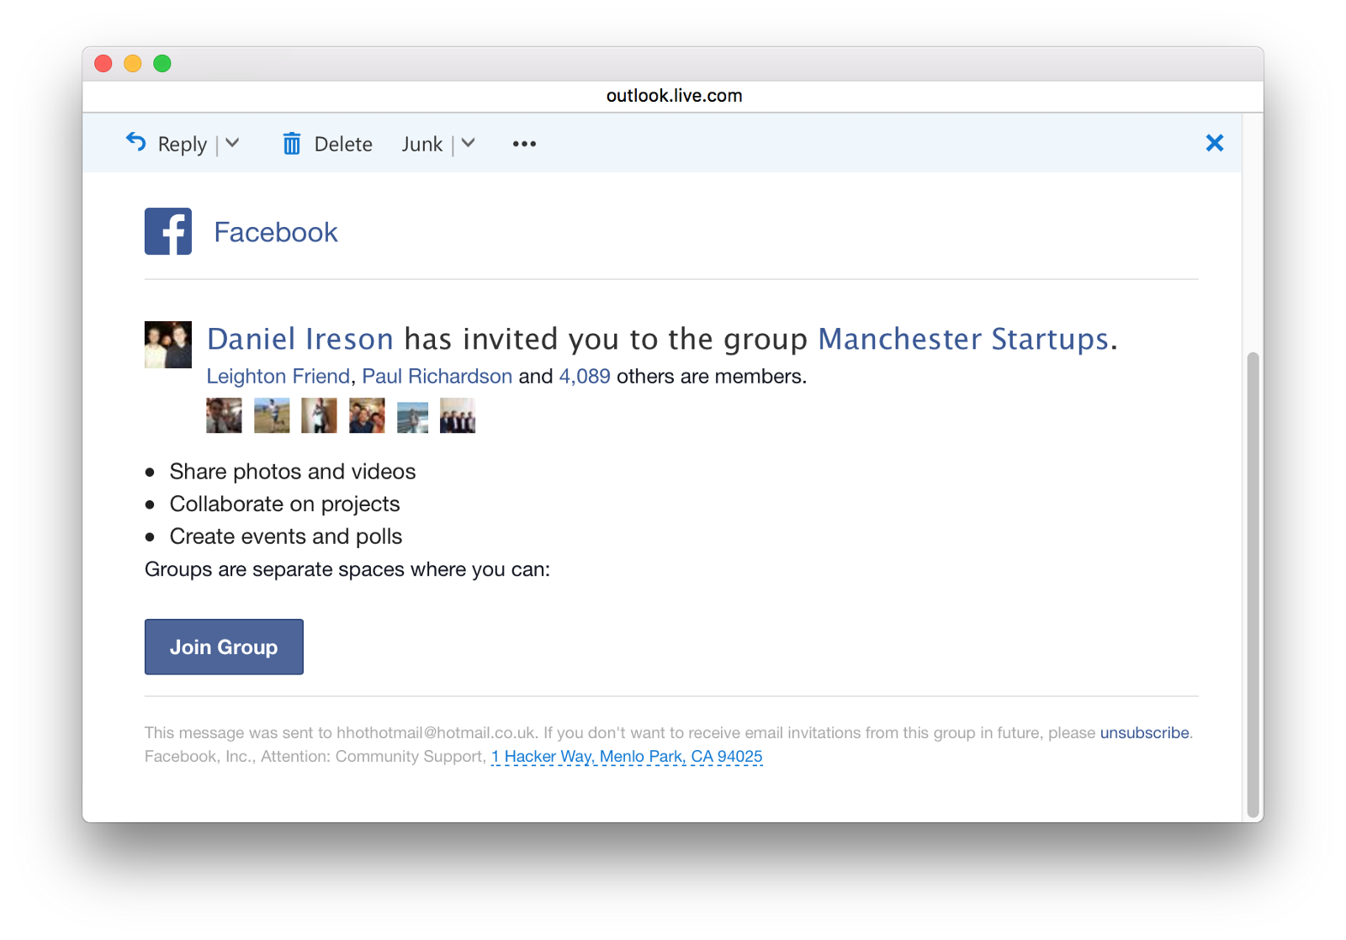
Task: Open Leighton Friend's profile link
Action: coord(278,376)
